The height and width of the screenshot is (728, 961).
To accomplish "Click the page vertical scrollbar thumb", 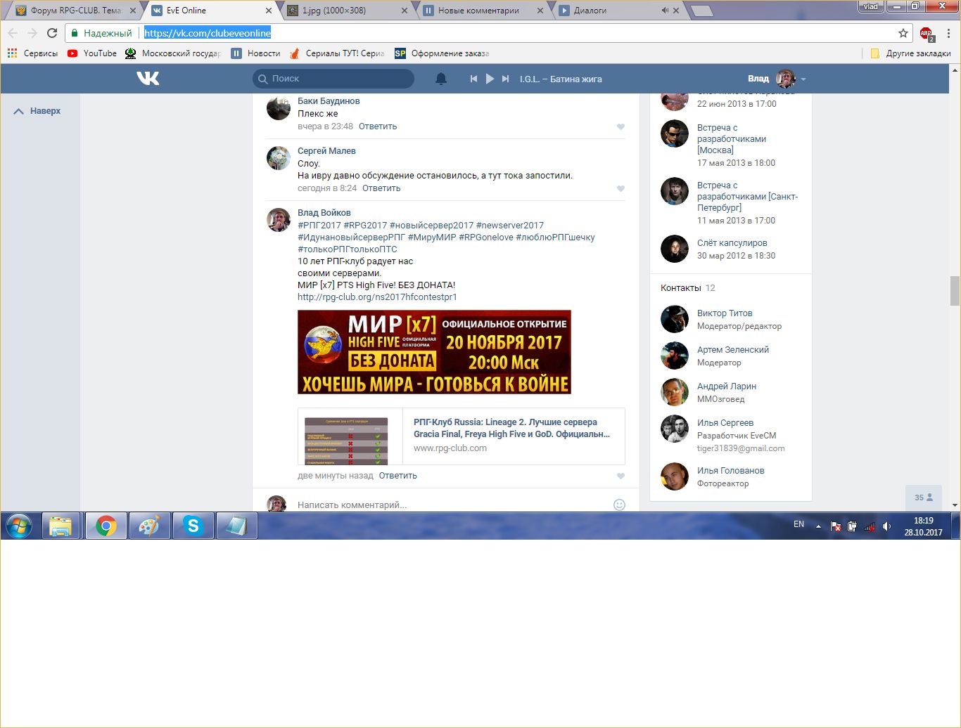I will [955, 291].
